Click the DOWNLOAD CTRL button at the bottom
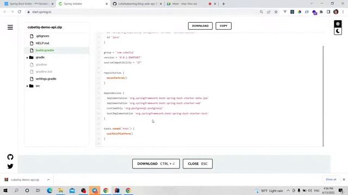This screenshot has width=348, height=195. (x=156, y=164)
